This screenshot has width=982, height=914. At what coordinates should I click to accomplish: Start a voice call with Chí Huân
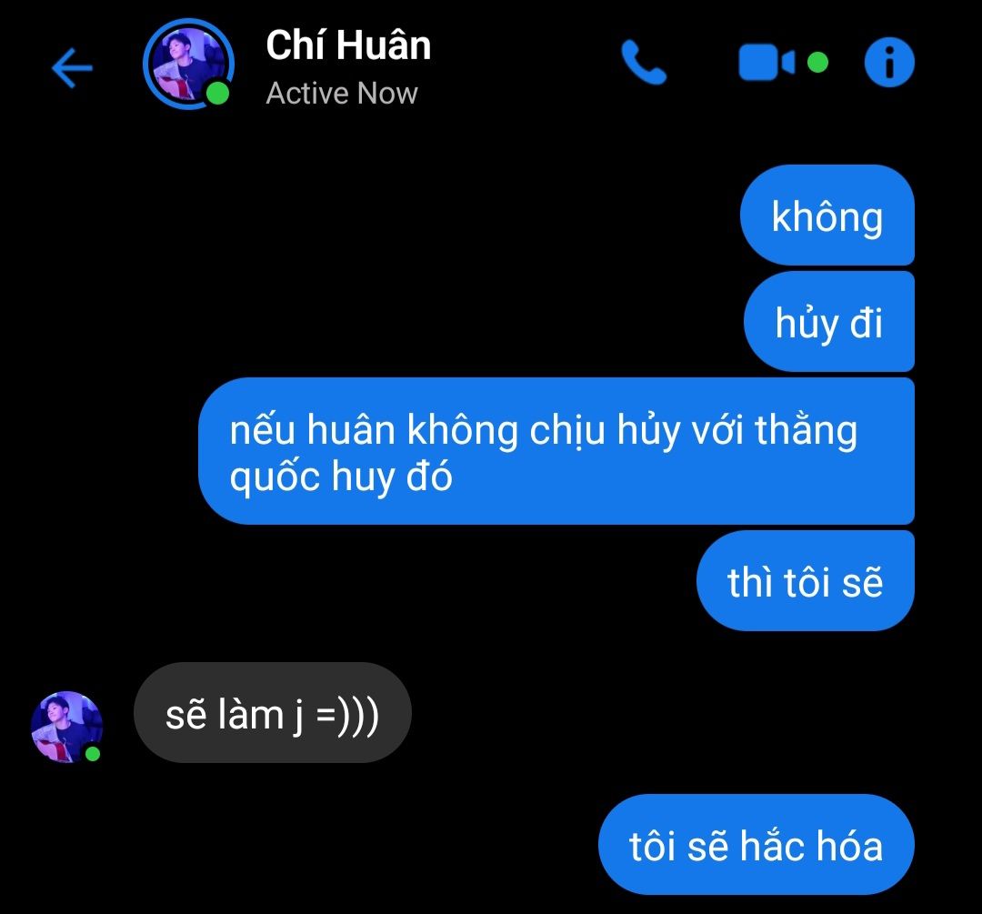tap(644, 62)
